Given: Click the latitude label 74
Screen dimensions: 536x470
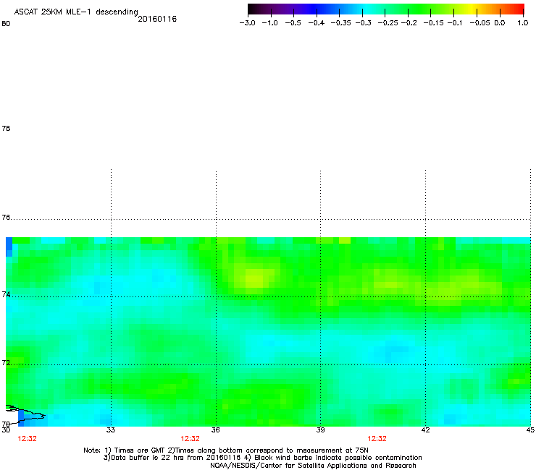Looking at the screenshot, I should click(x=6, y=294).
